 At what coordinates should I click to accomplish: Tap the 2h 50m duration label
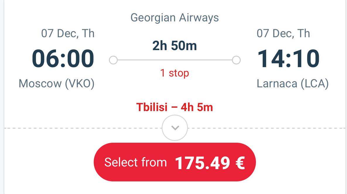point(175,46)
